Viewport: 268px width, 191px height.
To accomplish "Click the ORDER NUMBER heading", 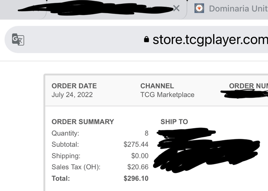I will point(248,86).
